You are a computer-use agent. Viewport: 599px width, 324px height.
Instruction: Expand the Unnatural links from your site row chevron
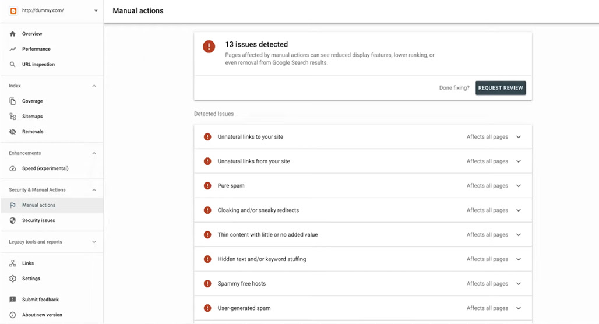tap(519, 161)
